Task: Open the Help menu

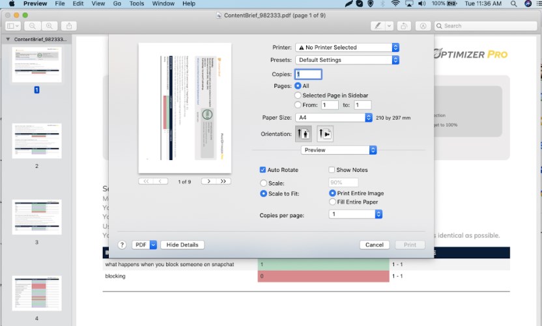Action: click(189, 3)
